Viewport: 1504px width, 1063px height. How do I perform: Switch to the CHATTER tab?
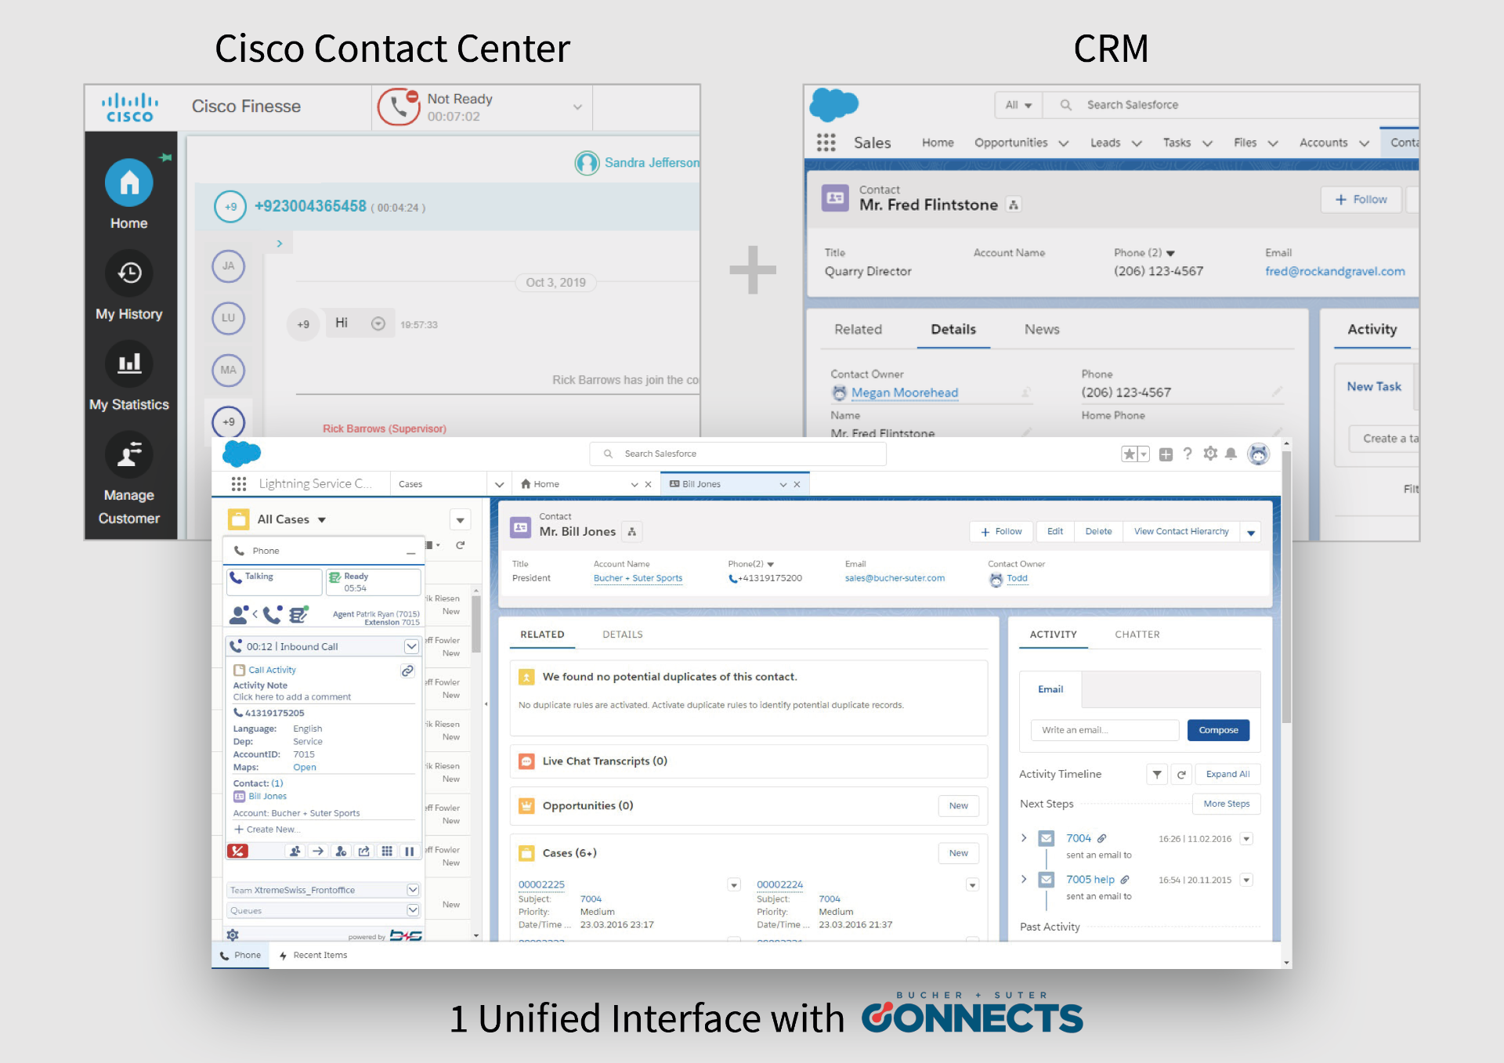[1137, 635]
